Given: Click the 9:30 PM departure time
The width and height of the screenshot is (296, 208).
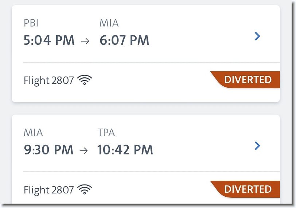Looking at the screenshot, I should (48, 150).
